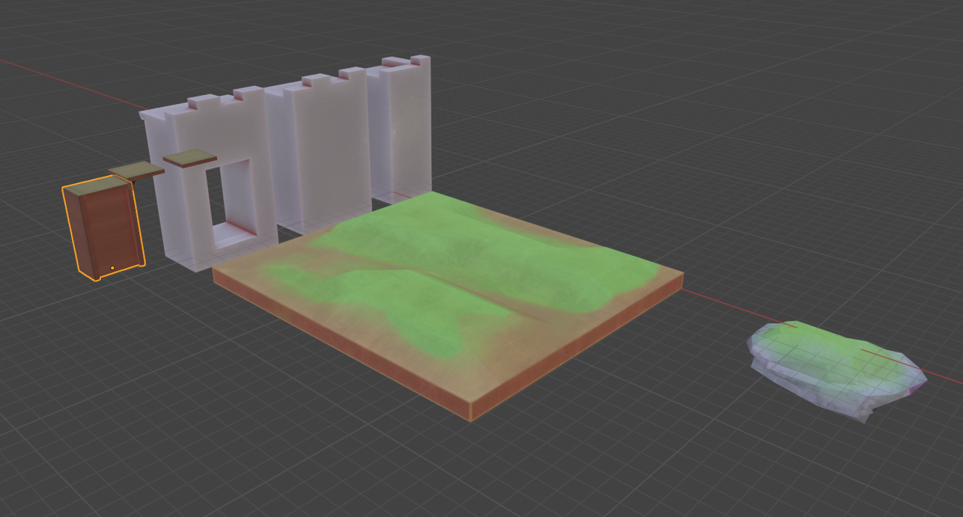Select the small floating platform nearest the wooden cabinet

click(136, 171)
